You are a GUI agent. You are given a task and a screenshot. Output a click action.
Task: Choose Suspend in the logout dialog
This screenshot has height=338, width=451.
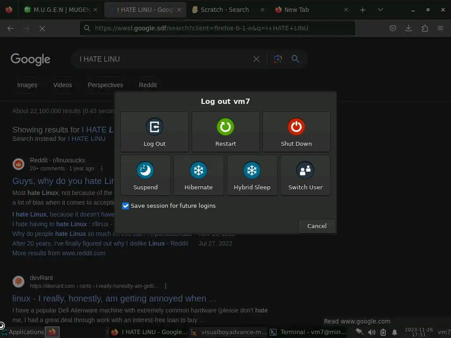pyautogui.click(x=145, y=175)
